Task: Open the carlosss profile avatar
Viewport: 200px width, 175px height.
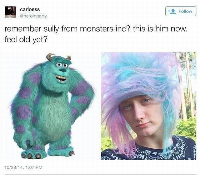Action: pyautogui.click(x=10, y=12)
